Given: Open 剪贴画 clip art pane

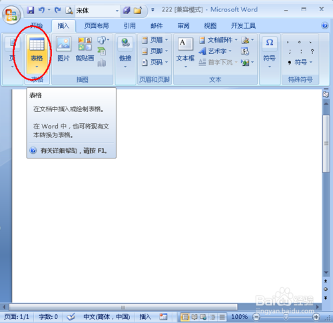Looking at the screenshot, I should coord(85,49).
